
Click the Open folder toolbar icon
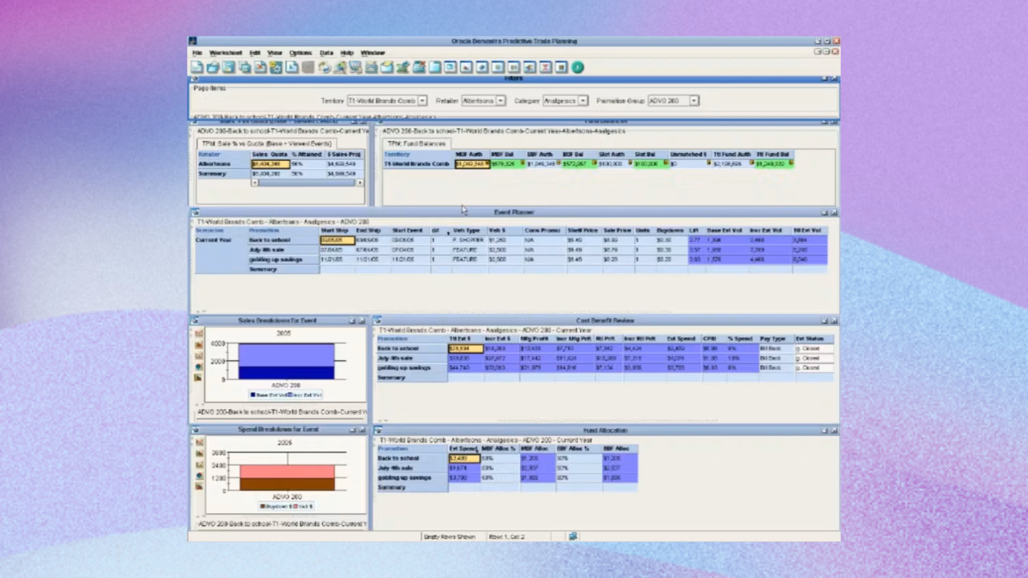[x=213, y=67]
